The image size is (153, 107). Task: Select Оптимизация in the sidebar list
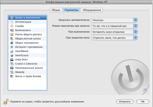tap(28, 22)
